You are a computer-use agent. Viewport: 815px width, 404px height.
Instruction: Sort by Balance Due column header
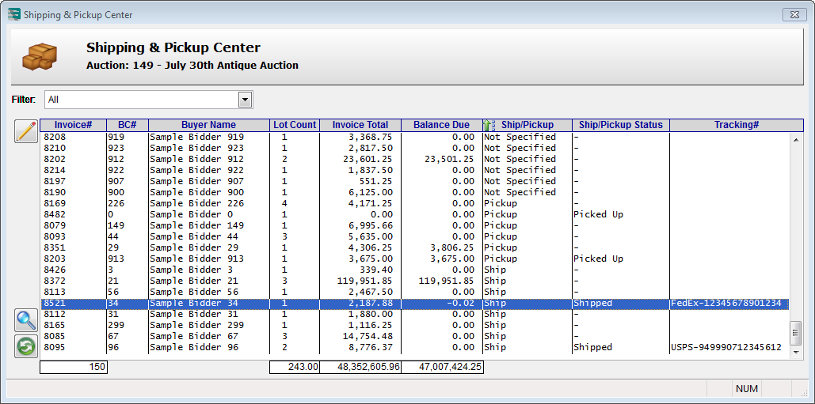pos(440,125)
